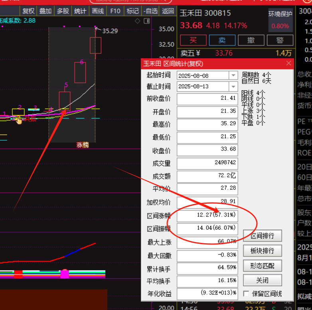Click the 衰减系数 2.88 indicator label
The height and width of the screenshot is (310, 312).
click(18, 20)
